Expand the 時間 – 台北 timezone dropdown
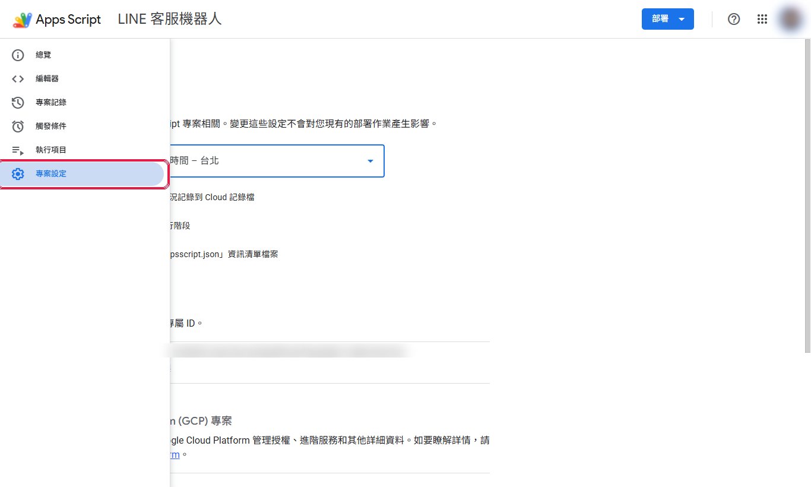Image resolution: width=811 pixels, height=487 pixels. [277, 161]
